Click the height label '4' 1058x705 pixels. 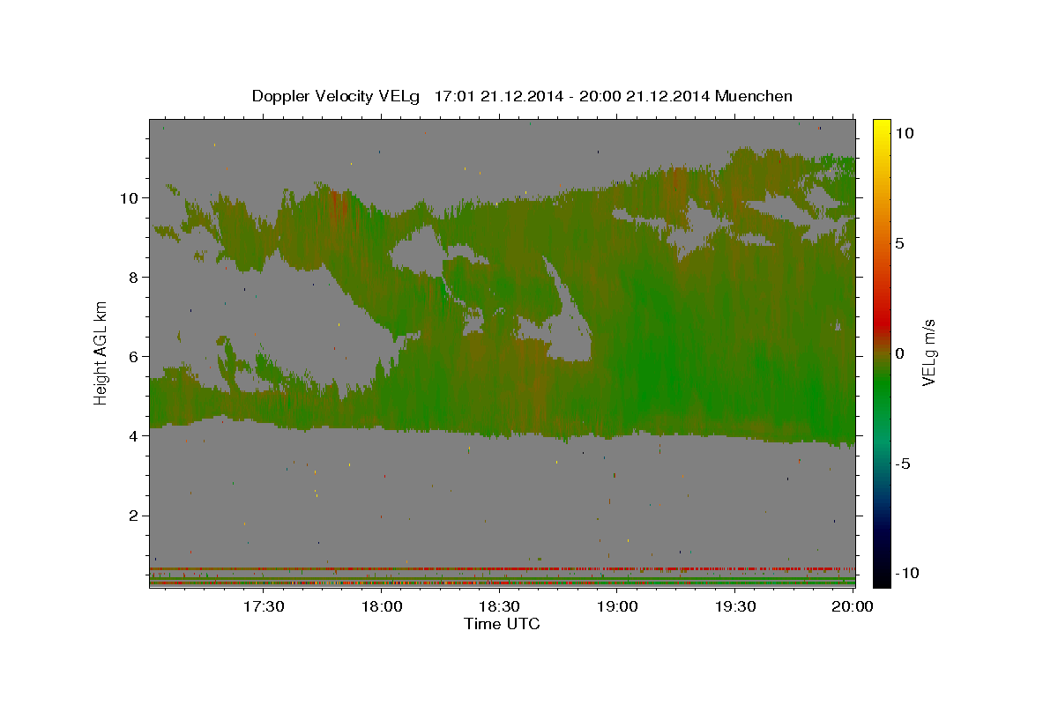pos(132,435)
